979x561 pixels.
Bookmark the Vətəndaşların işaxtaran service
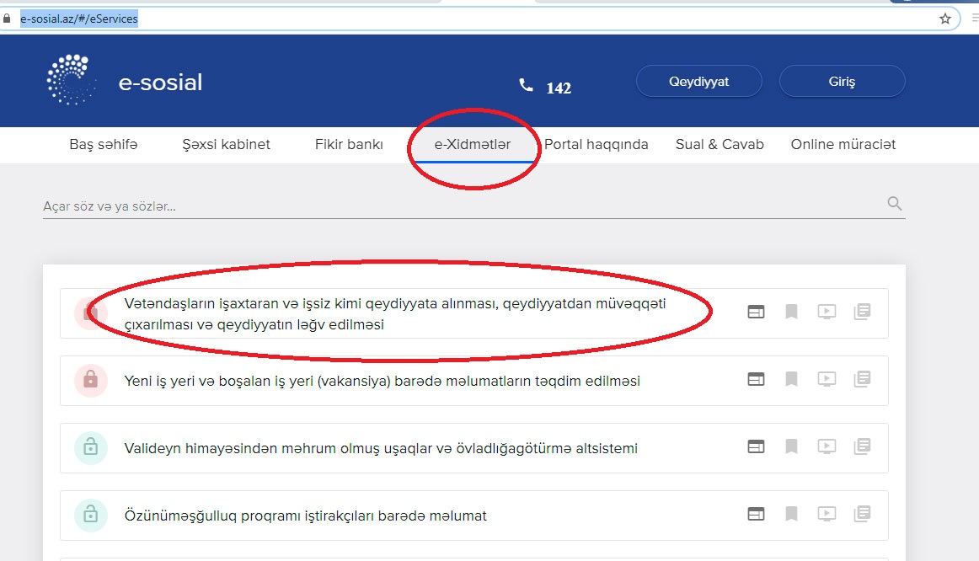tap(791, 312)
